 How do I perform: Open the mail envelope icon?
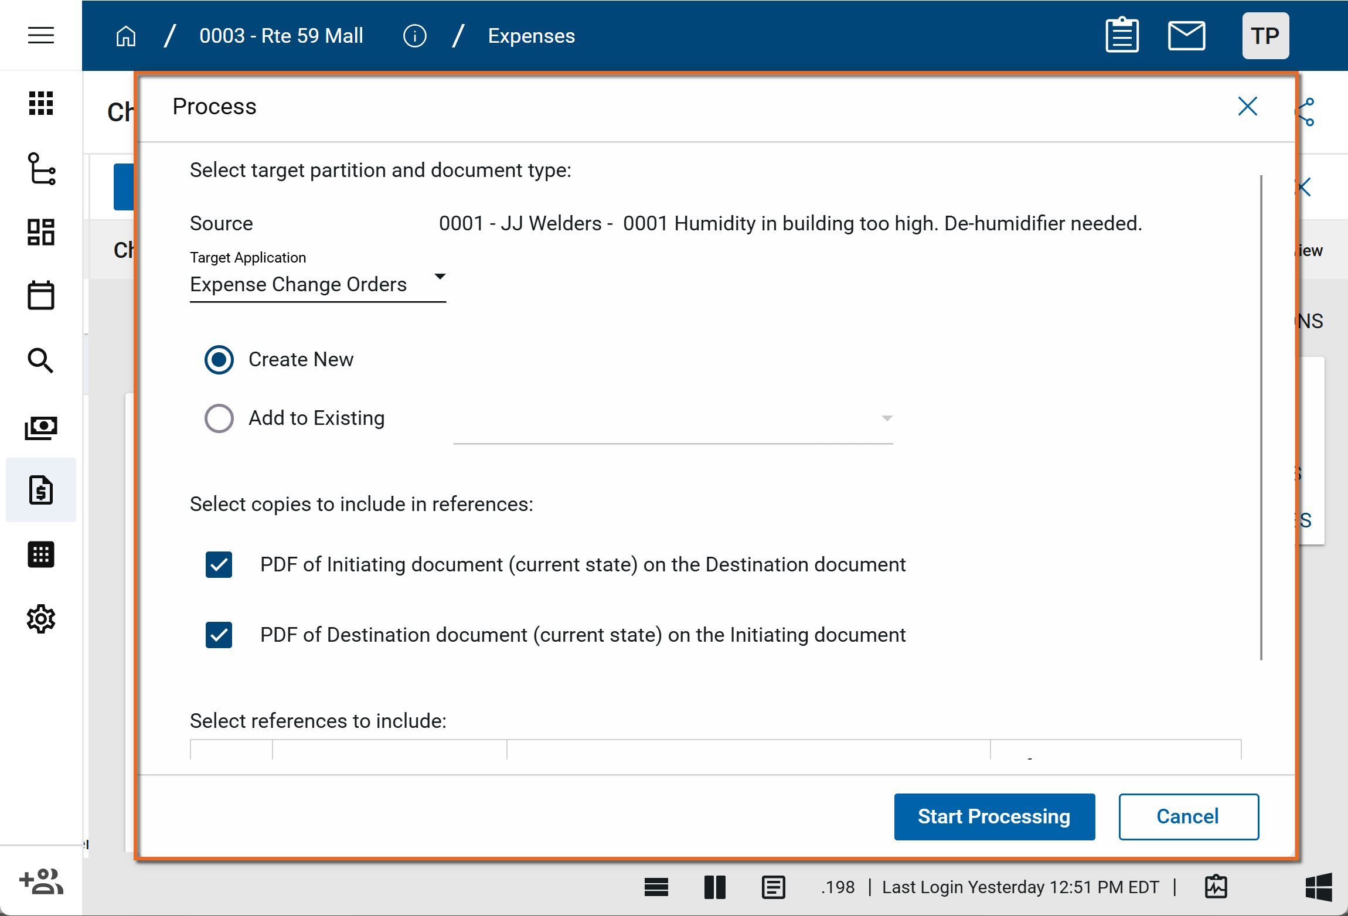point(1186,35)
